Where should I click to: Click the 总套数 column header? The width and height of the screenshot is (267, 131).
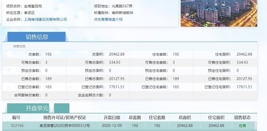(x=135, y=117)
